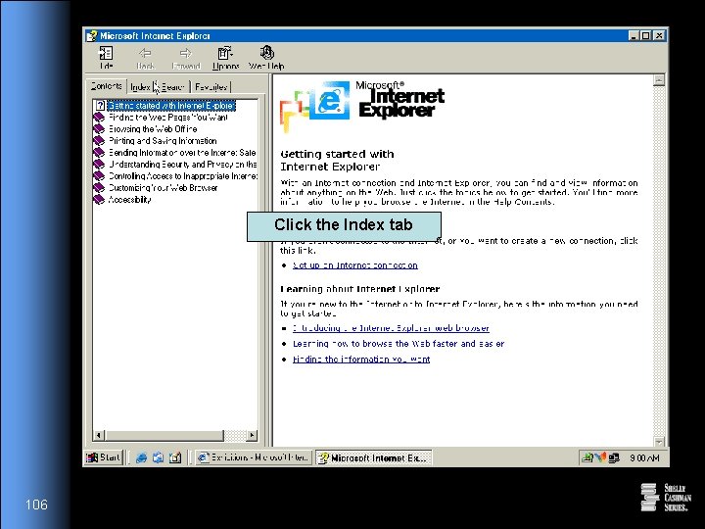Screen dimensions: 705x529
Task: Click the Hide toolbar icon
Action: click(x=106, y=58)
